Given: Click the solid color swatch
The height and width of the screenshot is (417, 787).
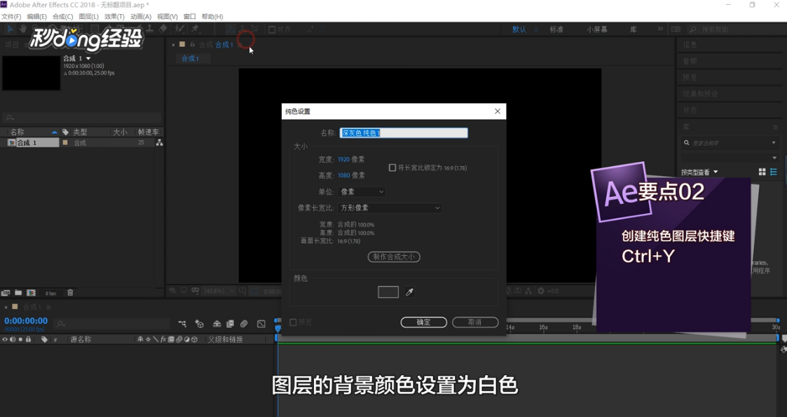Looking at the screenshot, I should [x=388, y=292].
